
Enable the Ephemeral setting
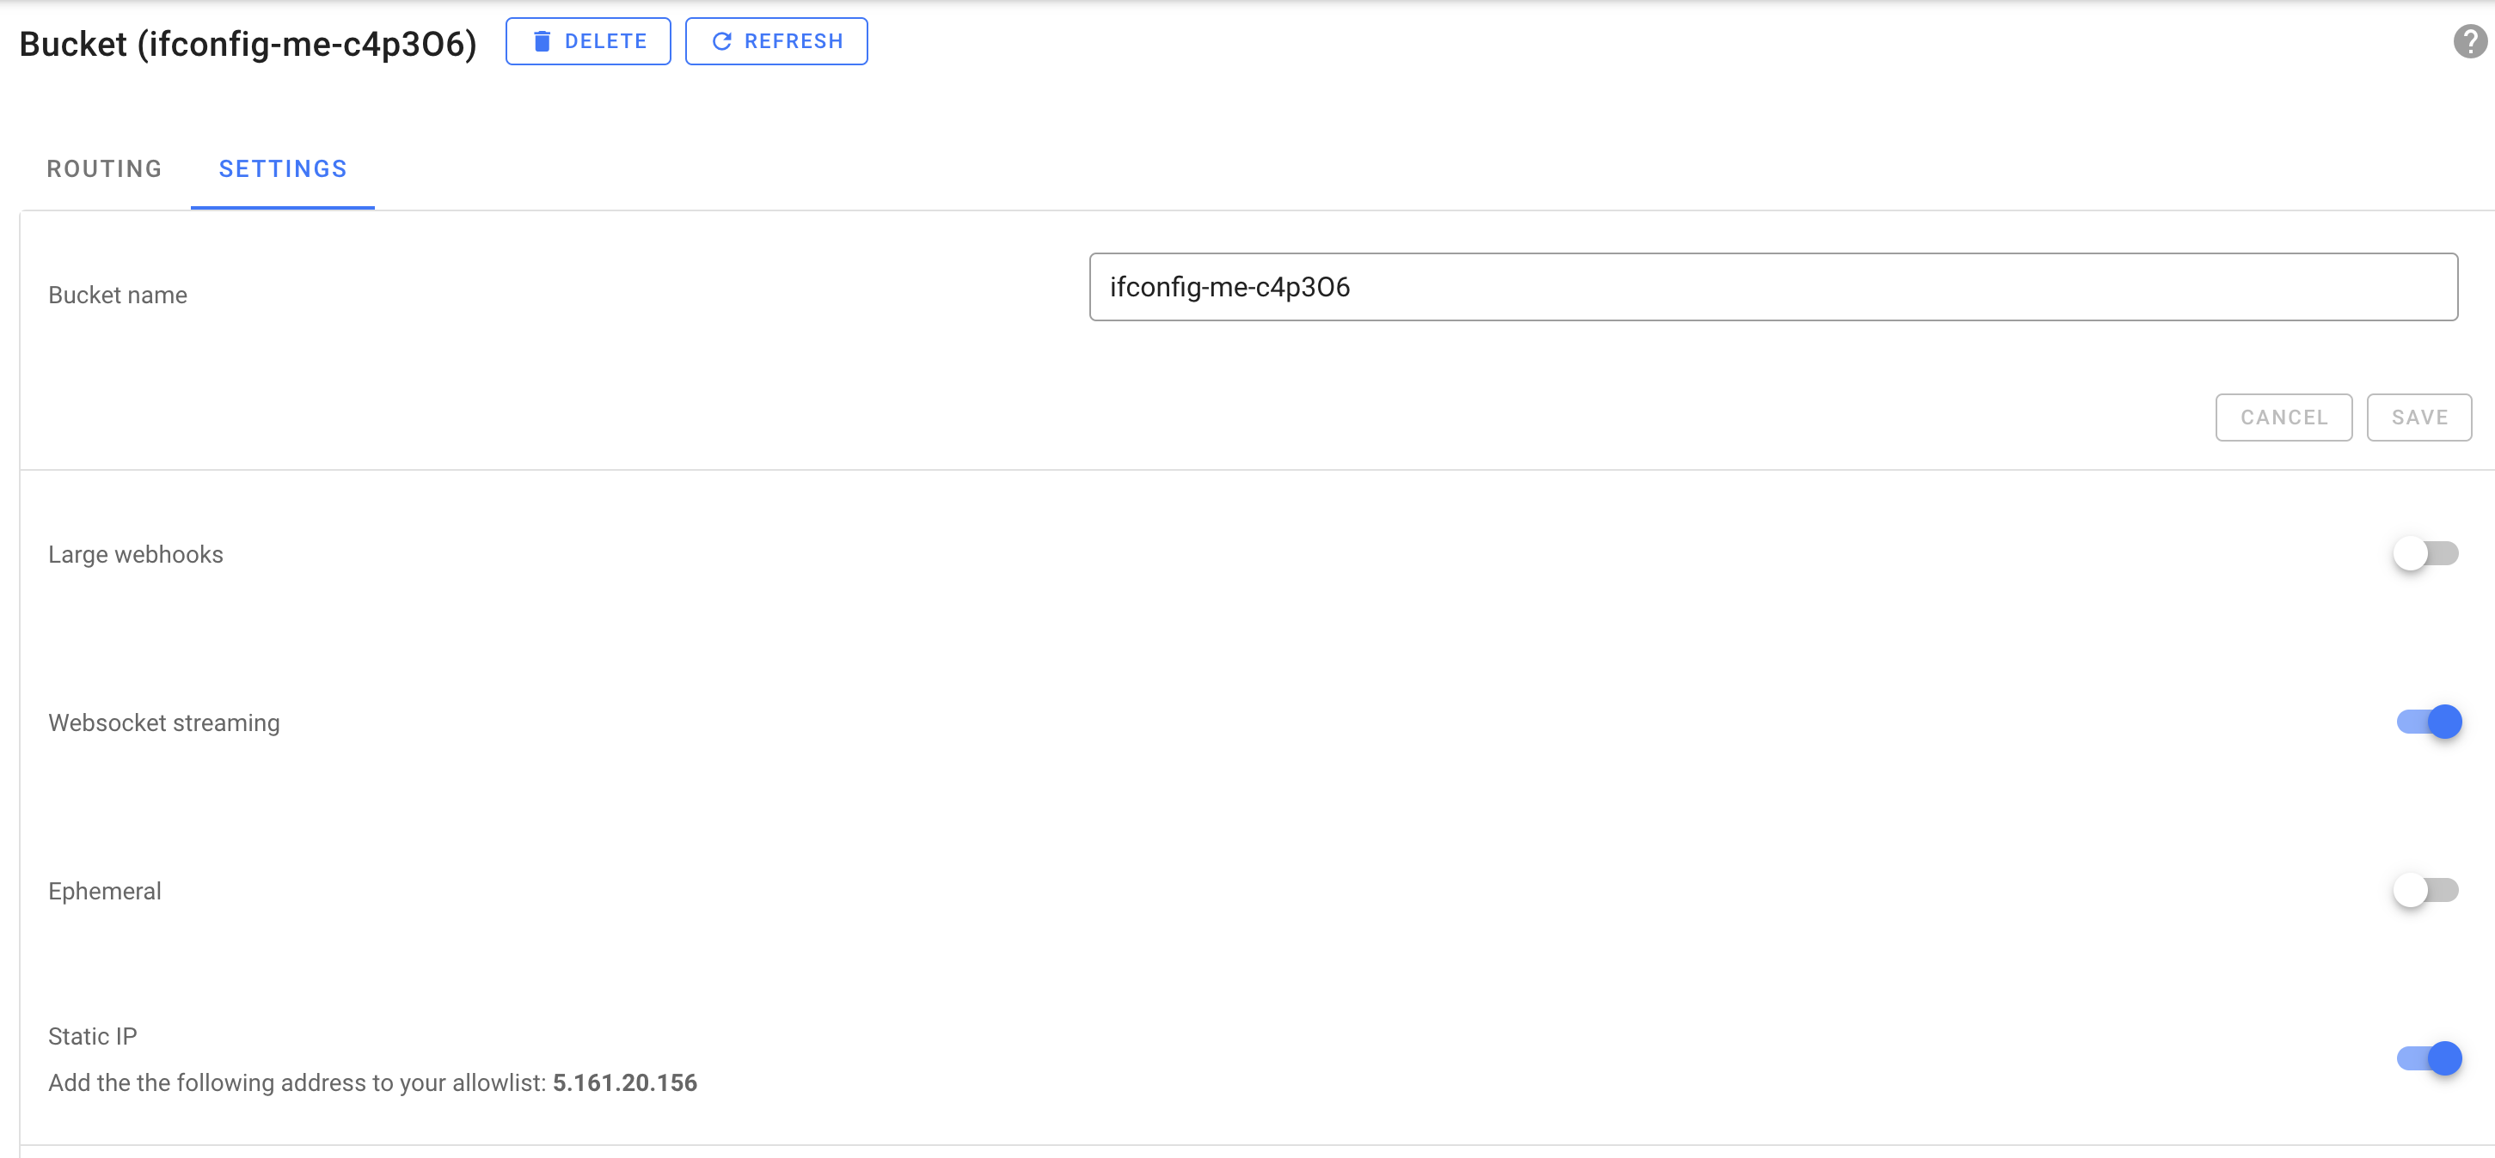(x=2427, y=890)
